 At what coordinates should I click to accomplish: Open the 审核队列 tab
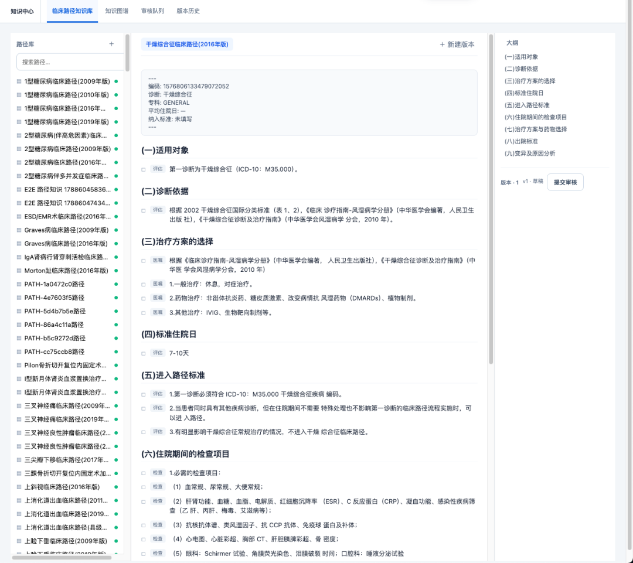click(x=152, y=11)
